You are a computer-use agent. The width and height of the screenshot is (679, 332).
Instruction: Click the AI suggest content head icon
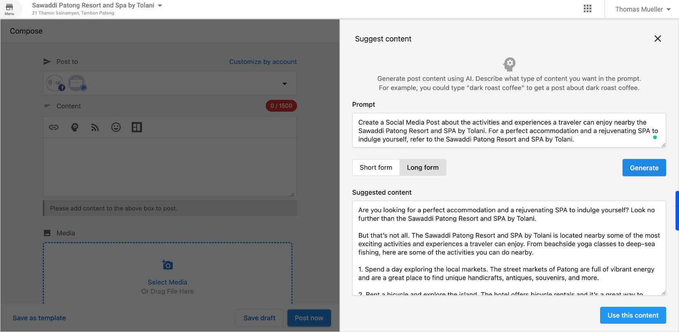[x=75, y=127]
